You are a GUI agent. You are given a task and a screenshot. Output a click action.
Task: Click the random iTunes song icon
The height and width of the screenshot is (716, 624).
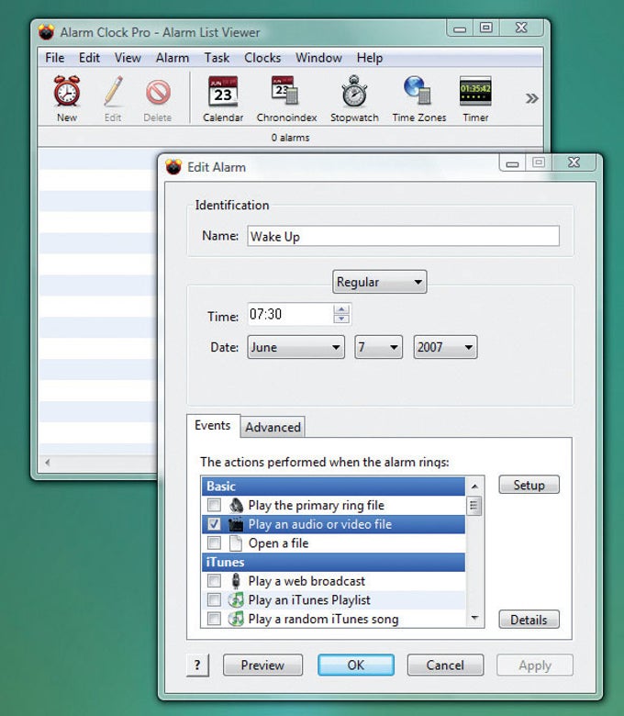(x=236, y=620)
